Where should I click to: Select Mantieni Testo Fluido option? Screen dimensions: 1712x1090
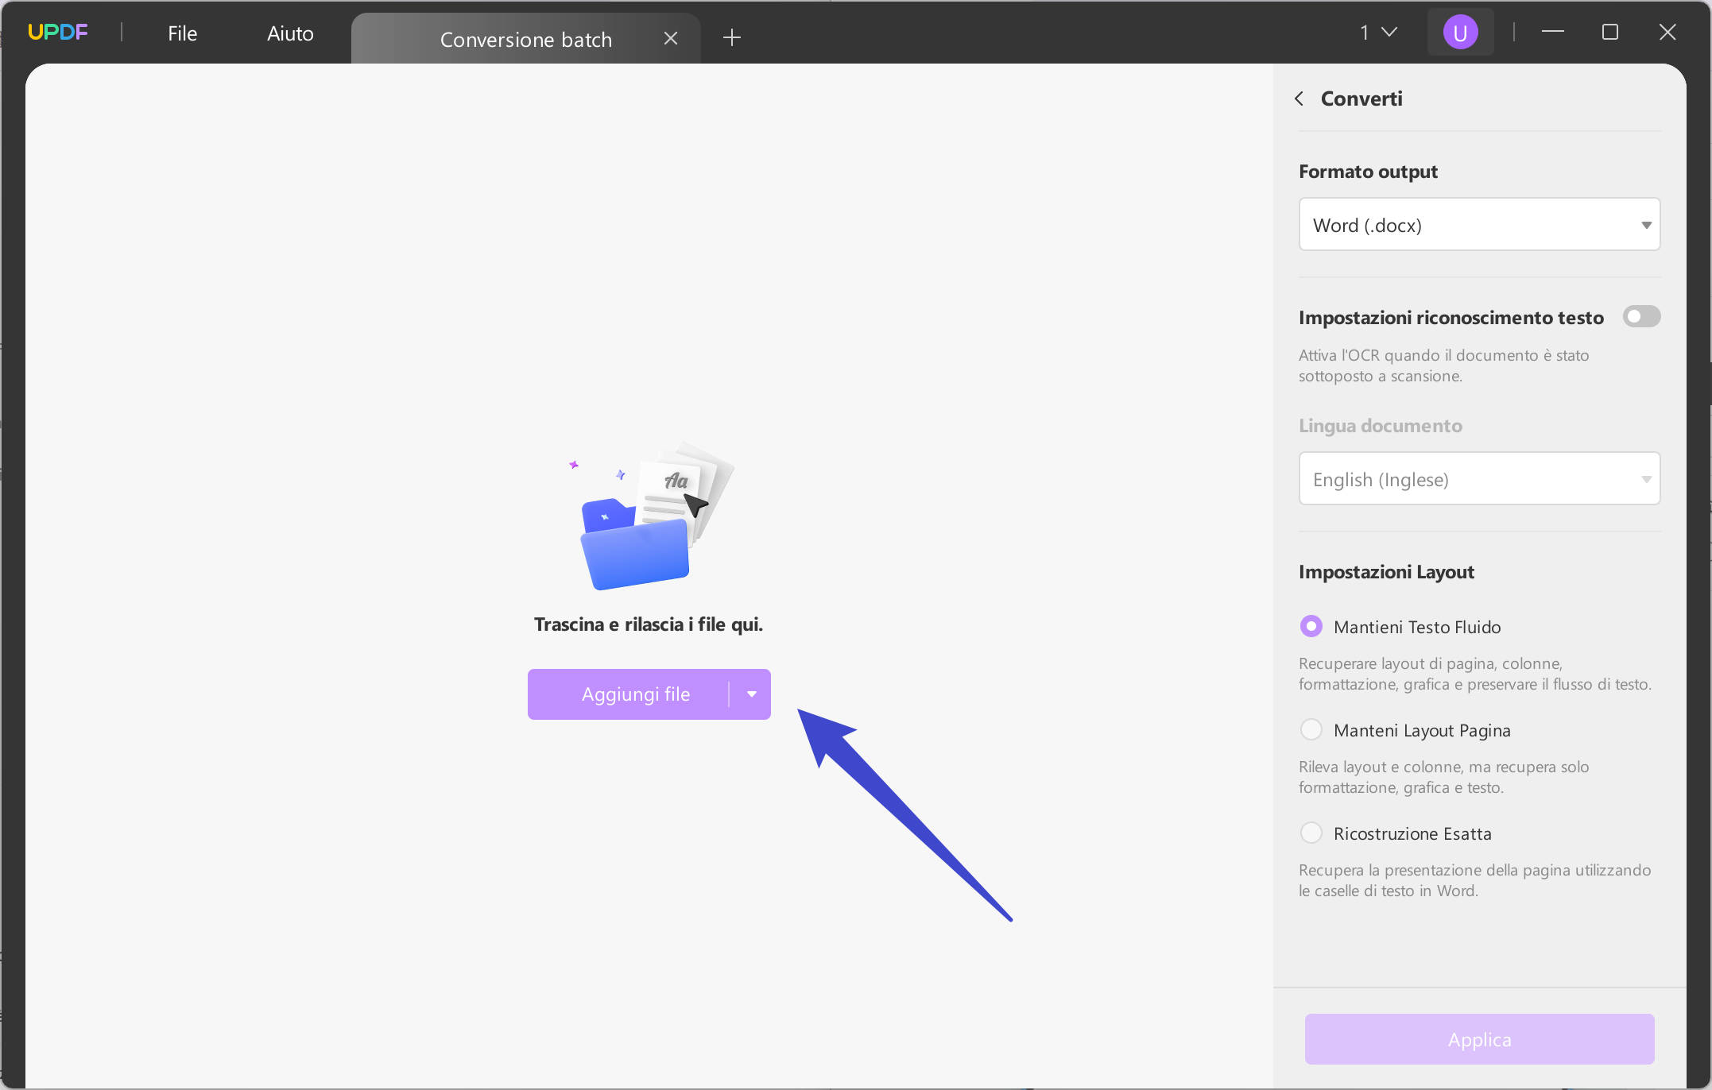click(1311, 627)
